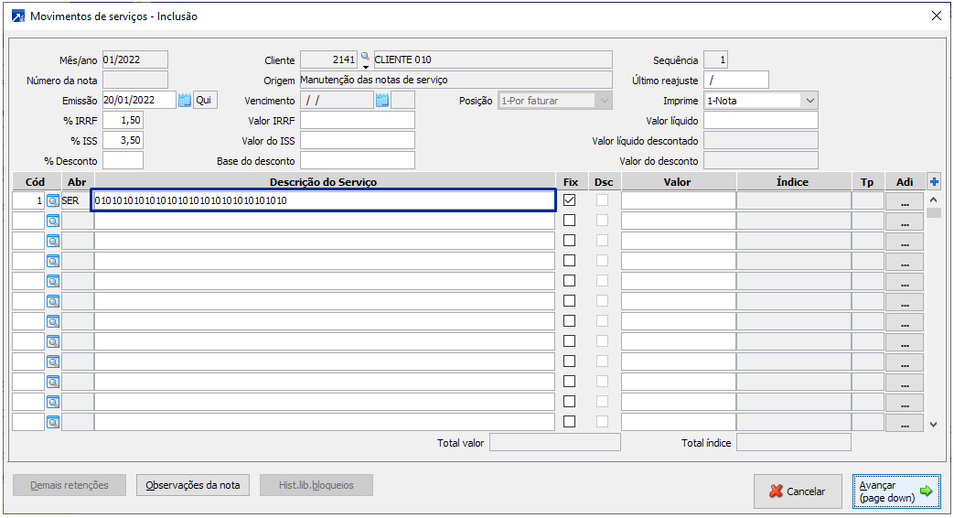Check Fix checkbox in third grid row

pyautogui.click(x=570, y=241)
